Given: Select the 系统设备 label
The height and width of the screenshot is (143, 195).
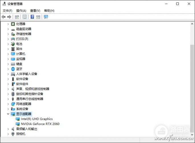Looking at the screenshot, I should point(22,109).
